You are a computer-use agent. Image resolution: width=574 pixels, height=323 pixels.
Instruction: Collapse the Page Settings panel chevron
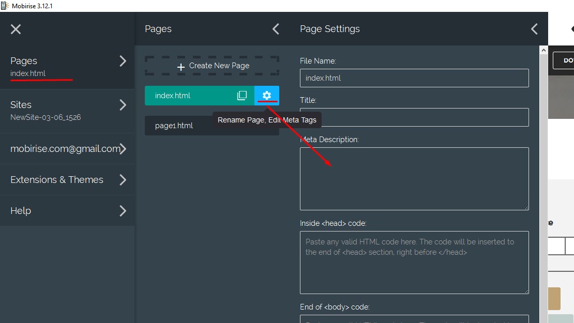[534, 29]
